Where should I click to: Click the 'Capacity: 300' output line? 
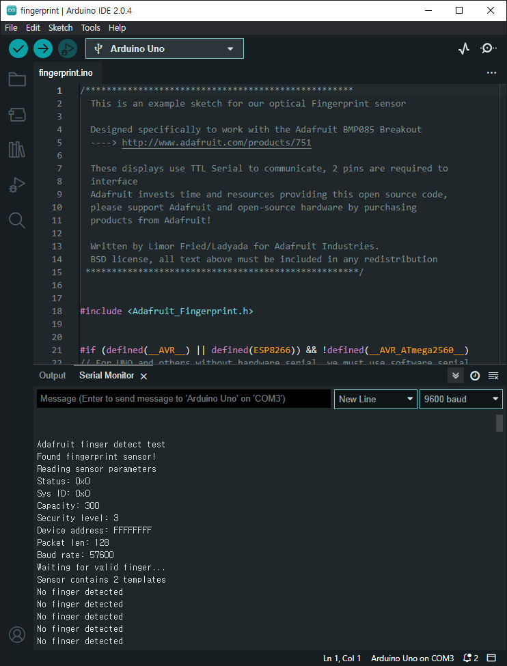[68, 506]
